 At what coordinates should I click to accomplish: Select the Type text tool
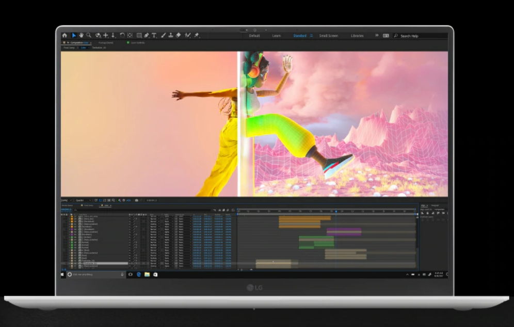(154, 36)
